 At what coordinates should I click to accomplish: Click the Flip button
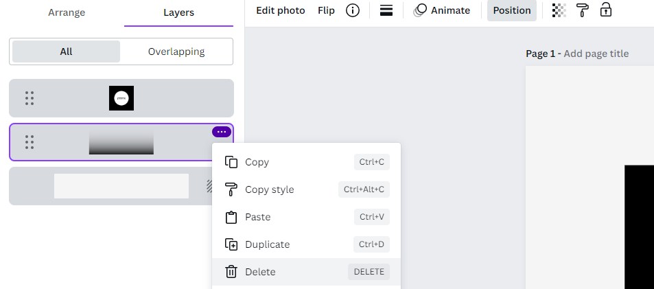[x=326, y=10]
